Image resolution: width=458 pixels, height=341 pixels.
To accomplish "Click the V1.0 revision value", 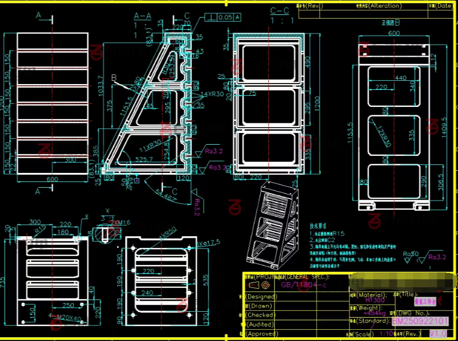I will click(x=438, y=333).
